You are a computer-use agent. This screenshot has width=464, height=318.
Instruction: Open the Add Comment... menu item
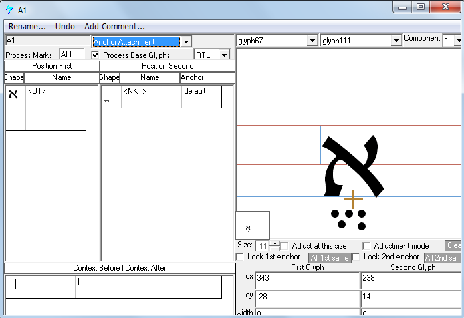[x=114, y=27]
